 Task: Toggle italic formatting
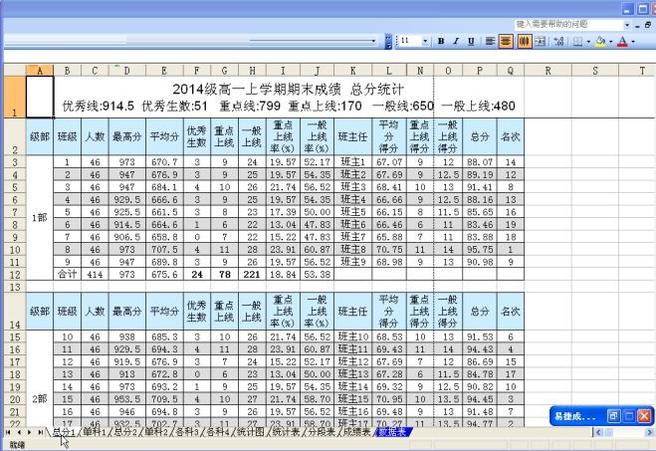pyautogui.click(x=455, y=42)
